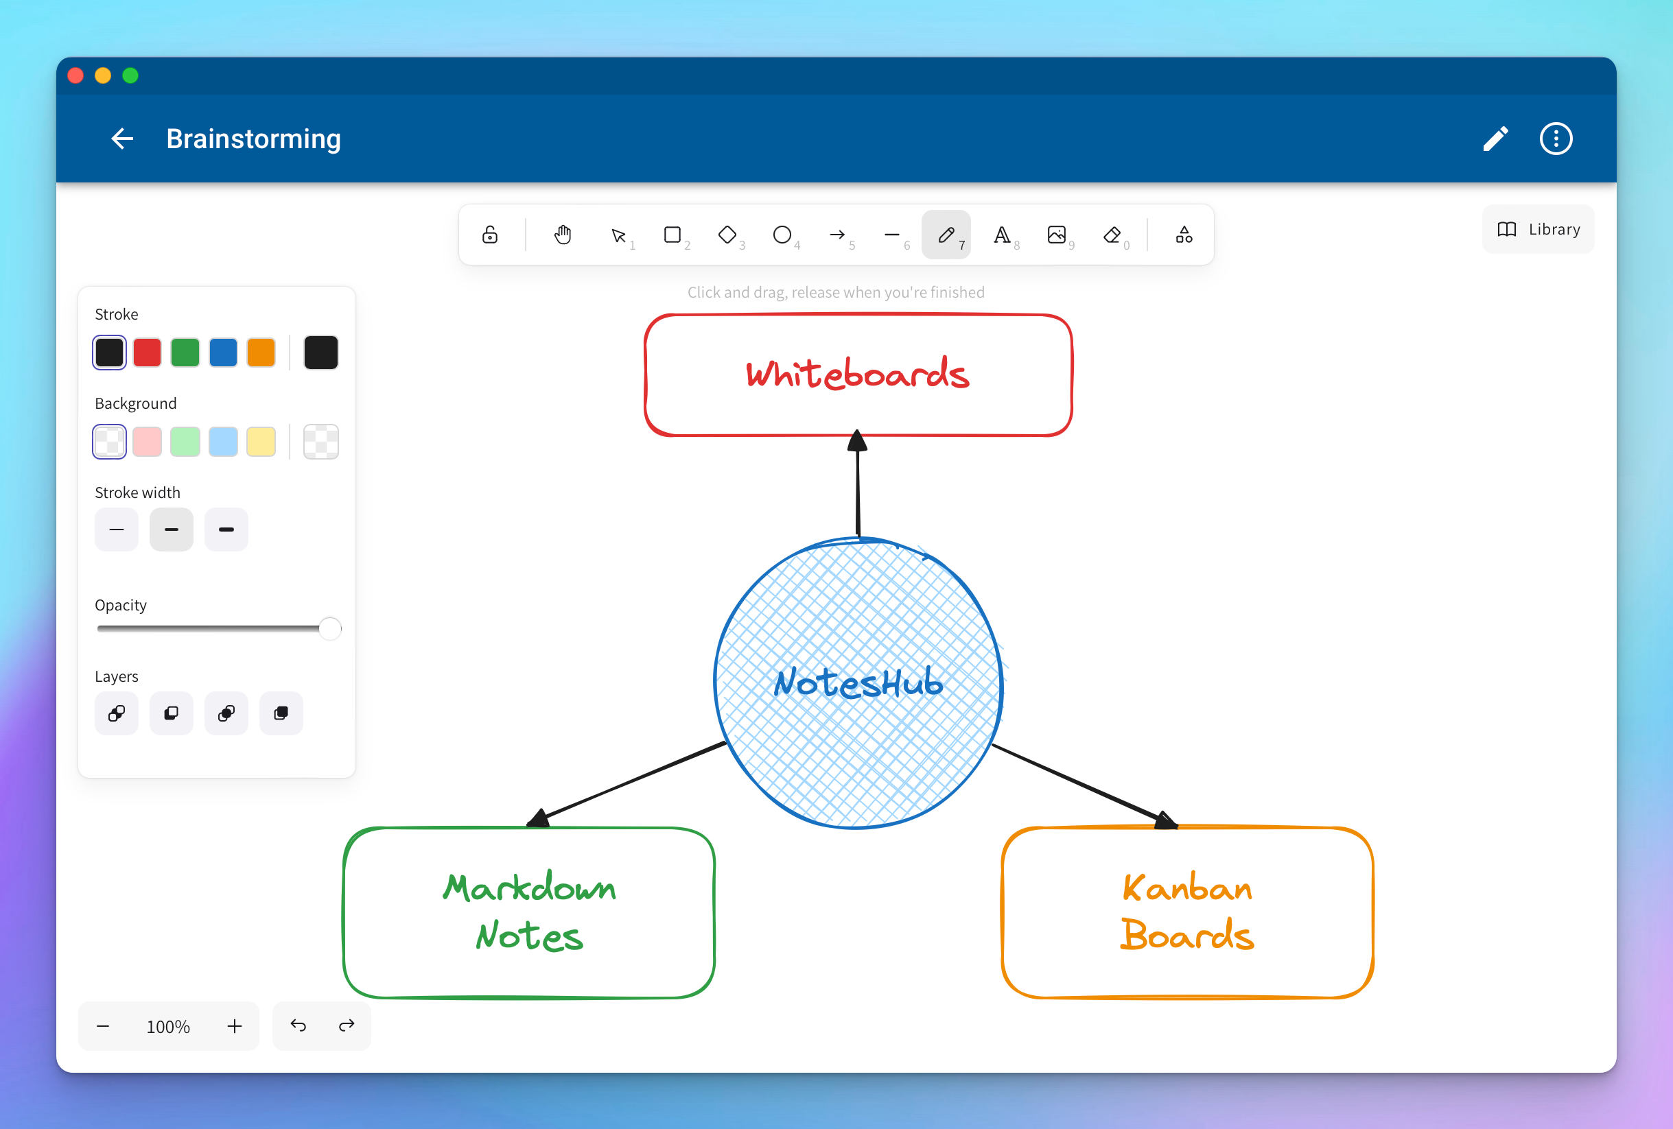Toggle the second layer visibility icon
The height and width of the screenshot is (1129, 1673).
click(x=170, y=713)
